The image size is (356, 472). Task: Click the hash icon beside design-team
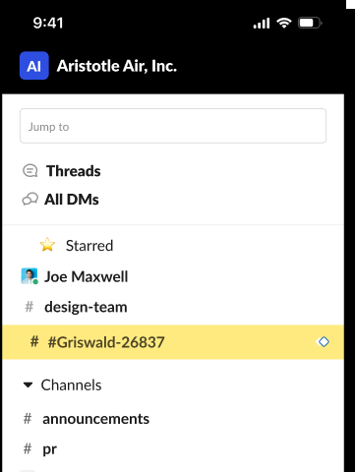coord(30,307)
